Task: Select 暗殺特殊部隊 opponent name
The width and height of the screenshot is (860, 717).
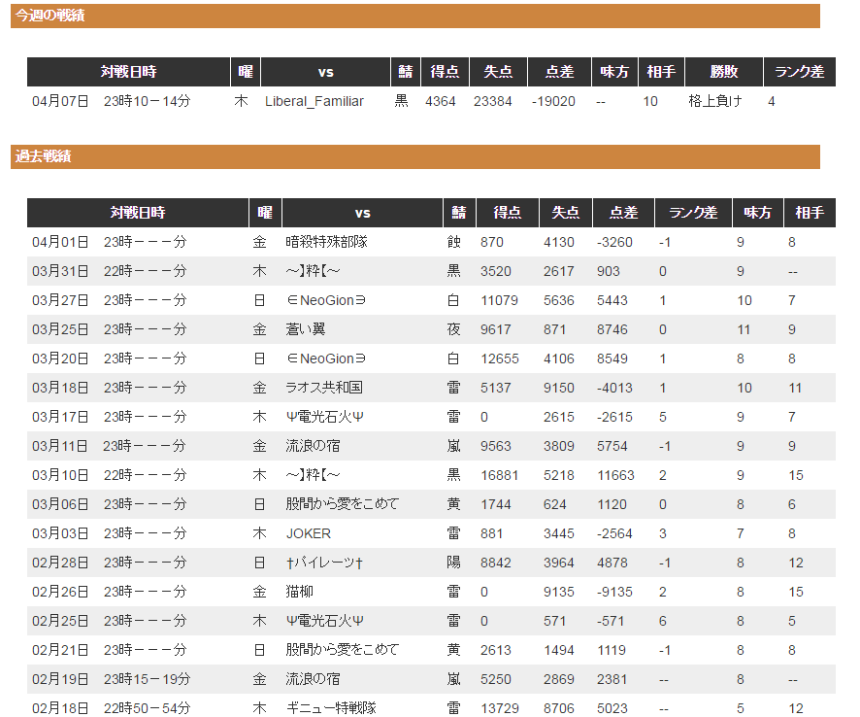Action: [327, 242]
